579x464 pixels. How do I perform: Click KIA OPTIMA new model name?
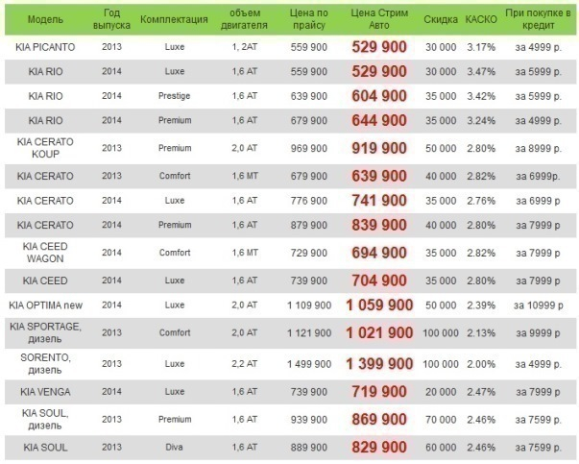[46, 305]
